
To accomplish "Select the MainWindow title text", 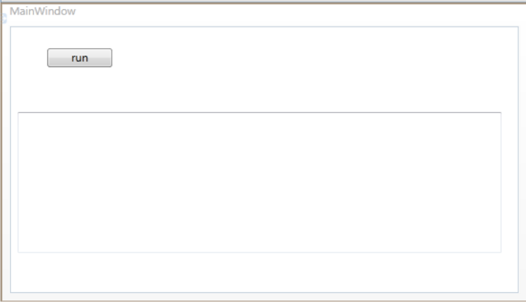I will (43, 11).
